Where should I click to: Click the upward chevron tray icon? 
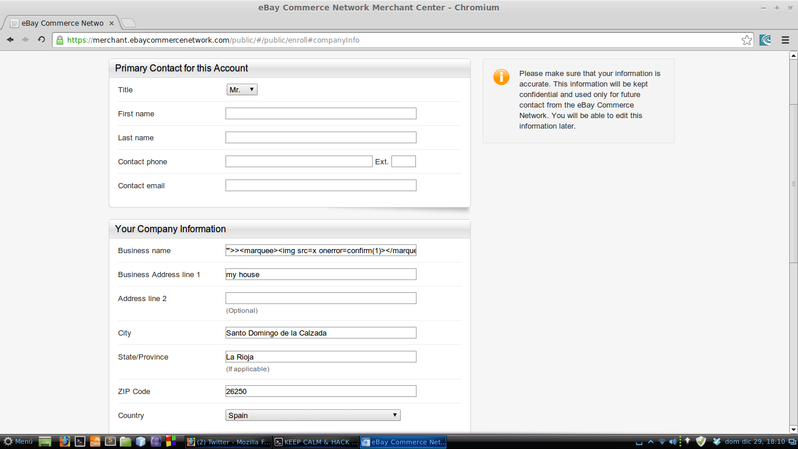click(x=651, y=442)
